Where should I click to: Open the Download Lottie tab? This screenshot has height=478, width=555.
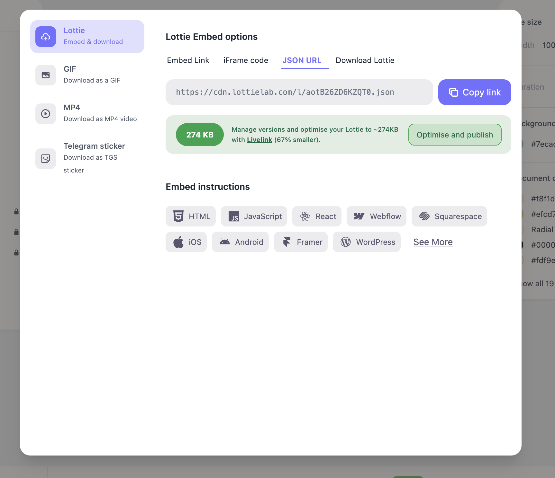point(365,60)
